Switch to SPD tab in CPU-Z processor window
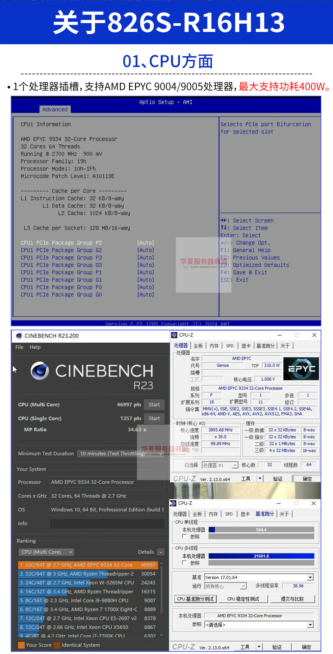333x654 pixels. 230,346
